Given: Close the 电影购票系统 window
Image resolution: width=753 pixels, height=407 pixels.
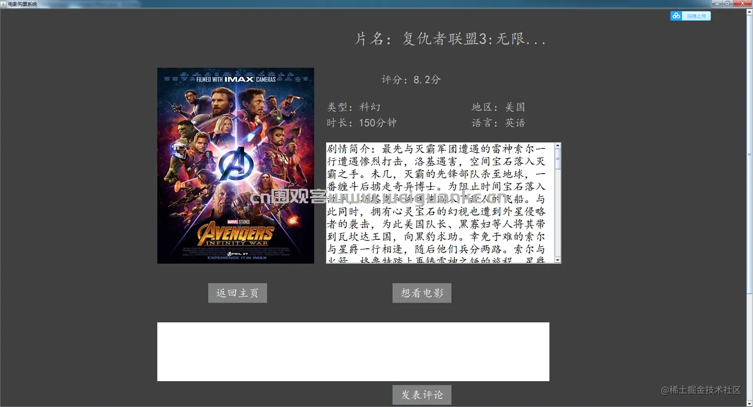Looking at the screenshot, I should pyautogui.click(x=742, y=3).
